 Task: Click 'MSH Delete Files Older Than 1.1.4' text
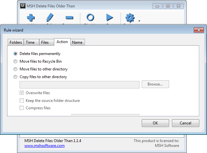point(53,141)
